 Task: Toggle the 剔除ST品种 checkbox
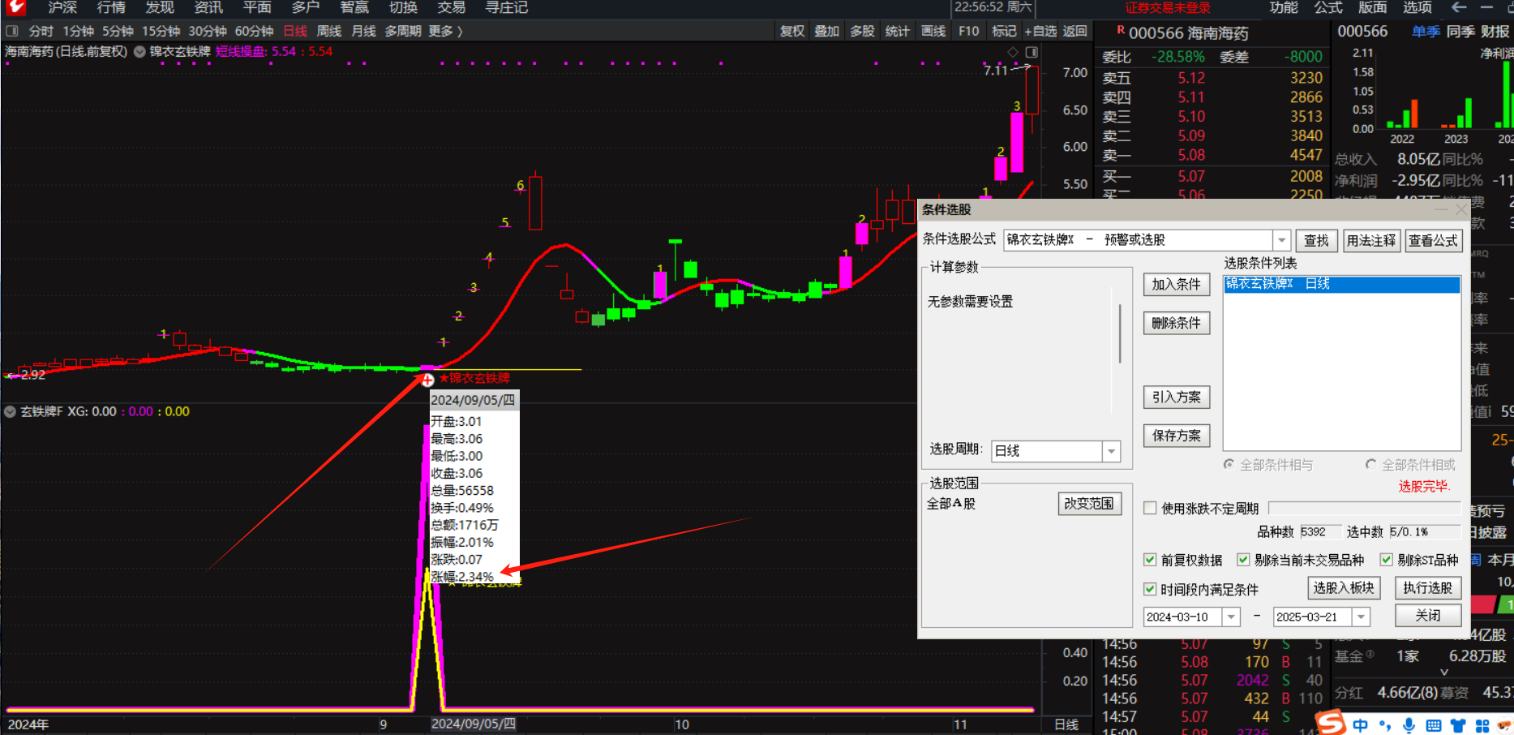tap(1386, 560)
